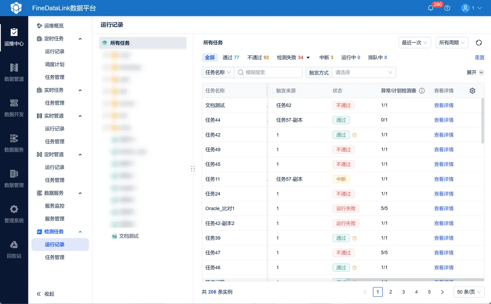Screen dimensions: 491x304
Task: Open the notifications bell icon
Action: click(x=431, y=8)
